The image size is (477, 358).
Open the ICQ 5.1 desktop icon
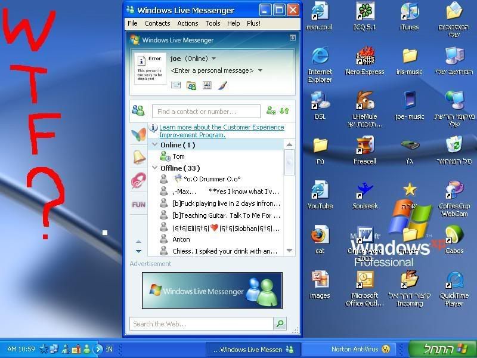[x=364, y=16]
